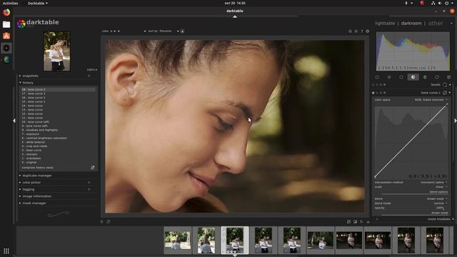
Task: Click the navigation preview thumbnail
Action: tap(57, 51)
